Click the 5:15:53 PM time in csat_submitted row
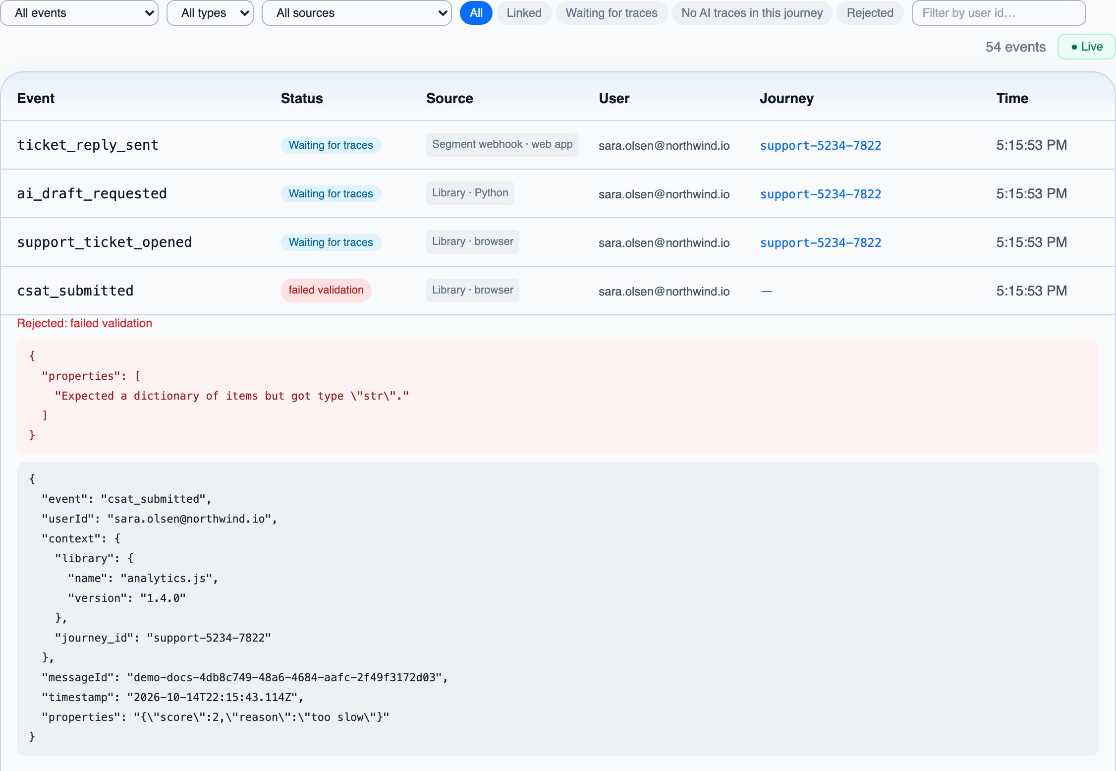The height and width of the screenshot is (771, 1116). [x=1031, y=291]
